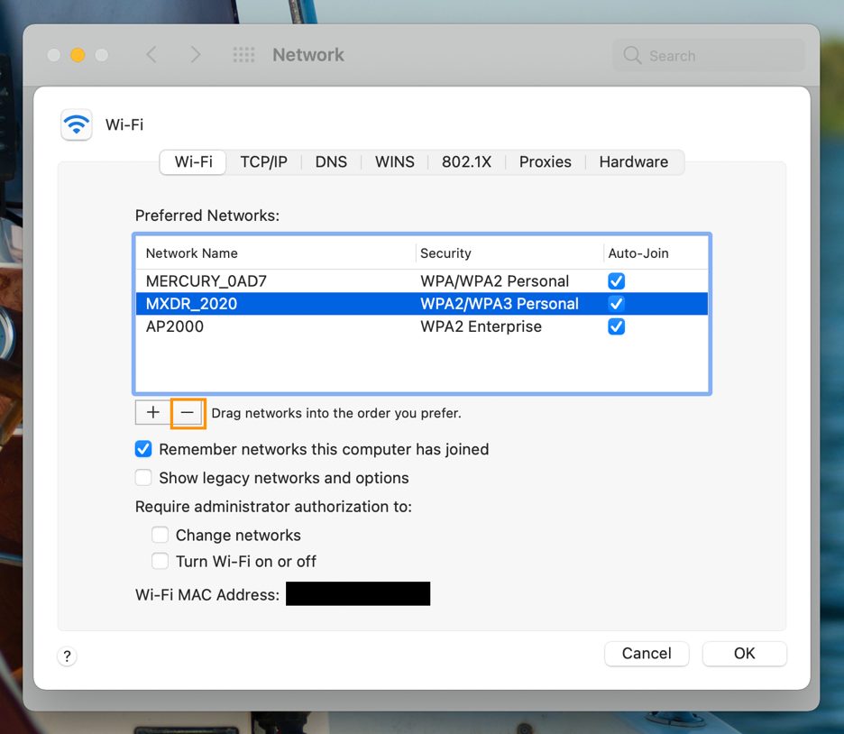This screenshot has width=844, height=734.
Task: Uncheck Remember networks this computer has joined
Action: pyautogui.click(x=143, y=449)
